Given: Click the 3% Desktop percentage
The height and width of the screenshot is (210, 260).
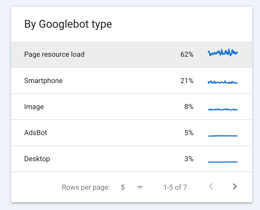Looking at the screenshot, I should 189,159.
